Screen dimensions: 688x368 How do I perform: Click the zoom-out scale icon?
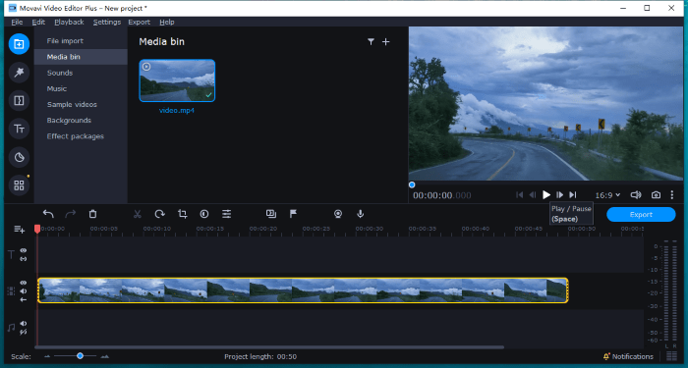coord(47,356)
